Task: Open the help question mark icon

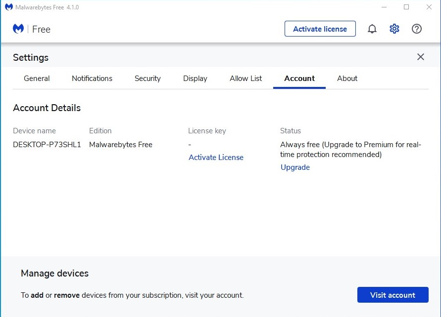Action: (x=417, y=29)
